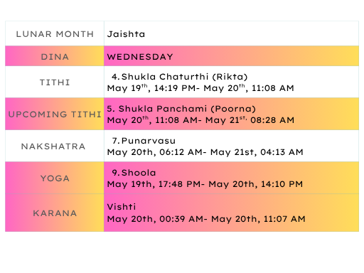Click the TITHI row label
This screenshot has height=273, width=364.
(x=55, y=82)
